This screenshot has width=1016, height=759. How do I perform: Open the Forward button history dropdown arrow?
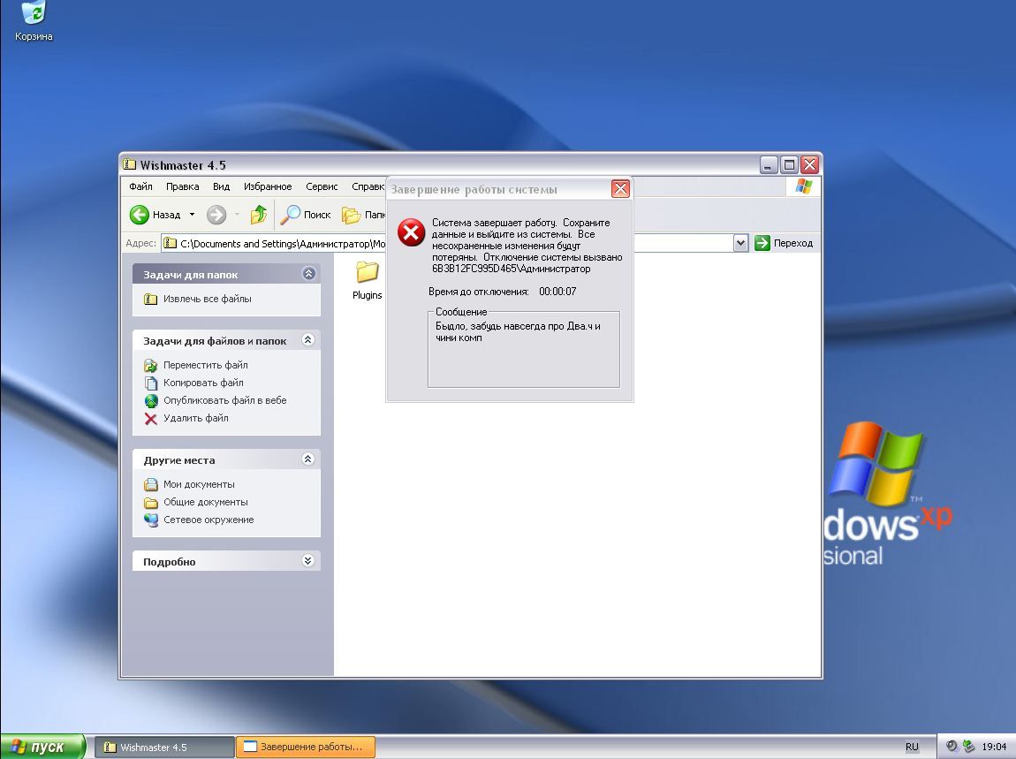coord(237,215)
